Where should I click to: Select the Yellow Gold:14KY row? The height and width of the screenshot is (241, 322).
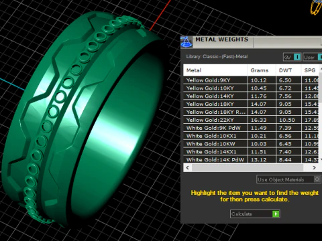pyautogui.click(x=252, y=96)
